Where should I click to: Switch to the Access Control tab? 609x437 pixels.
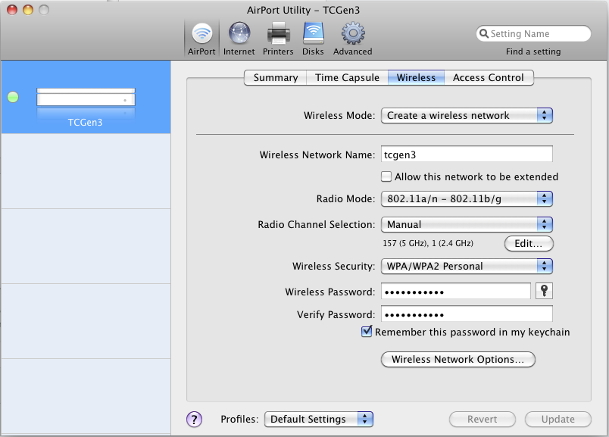tap(488, 77)
